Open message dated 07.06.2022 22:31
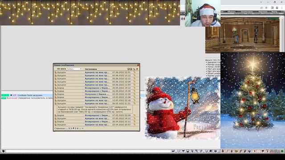 [x=97, y=72]
